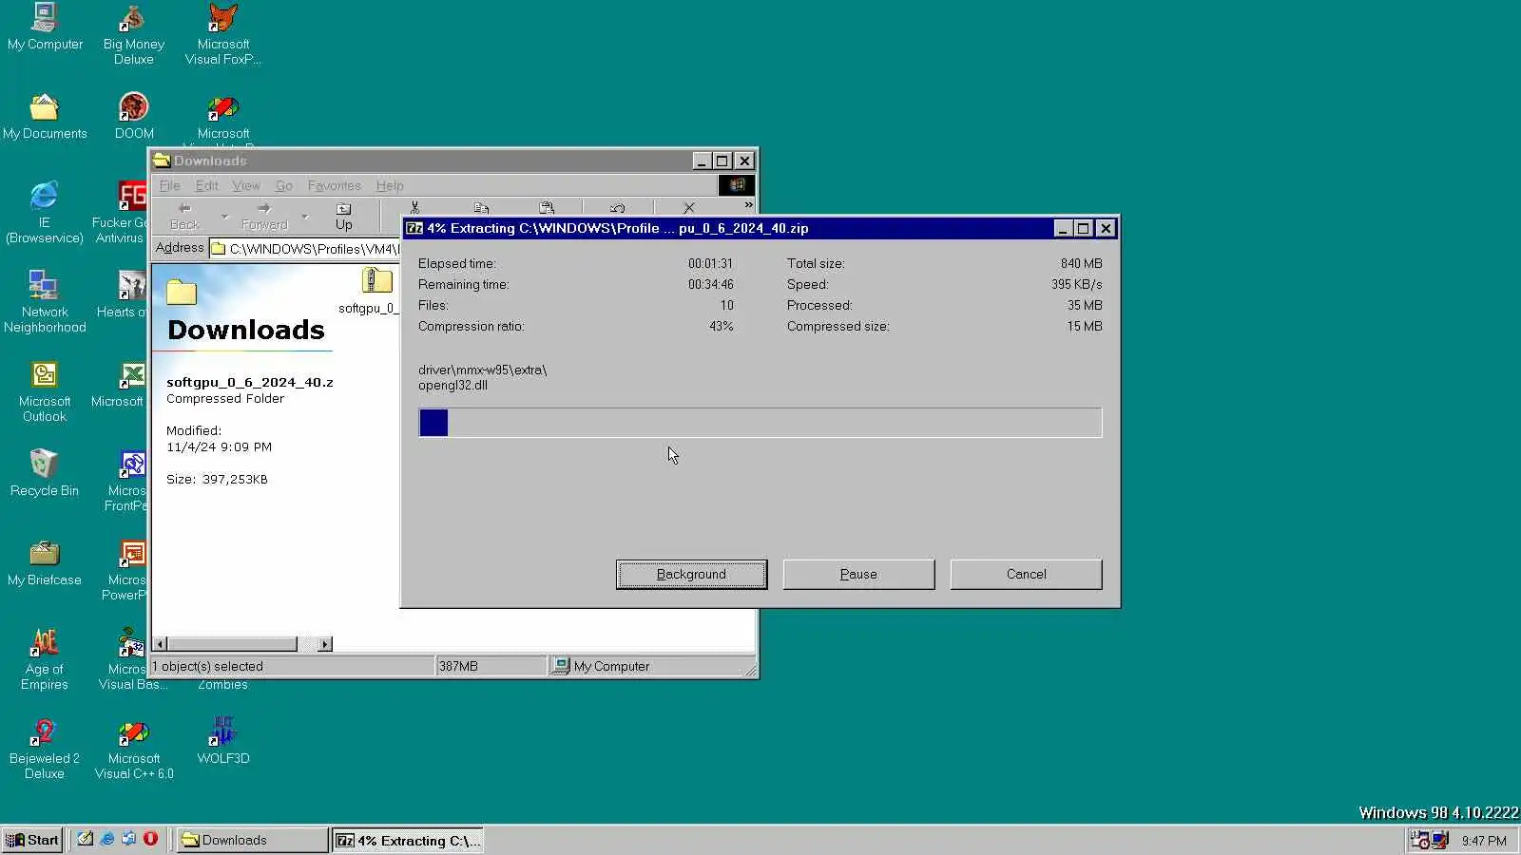Launch Outlook Express from quick launch

[x=128, y=839]
